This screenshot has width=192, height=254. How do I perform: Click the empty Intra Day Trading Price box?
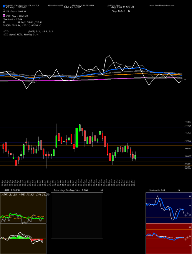(x=77, y=216)
